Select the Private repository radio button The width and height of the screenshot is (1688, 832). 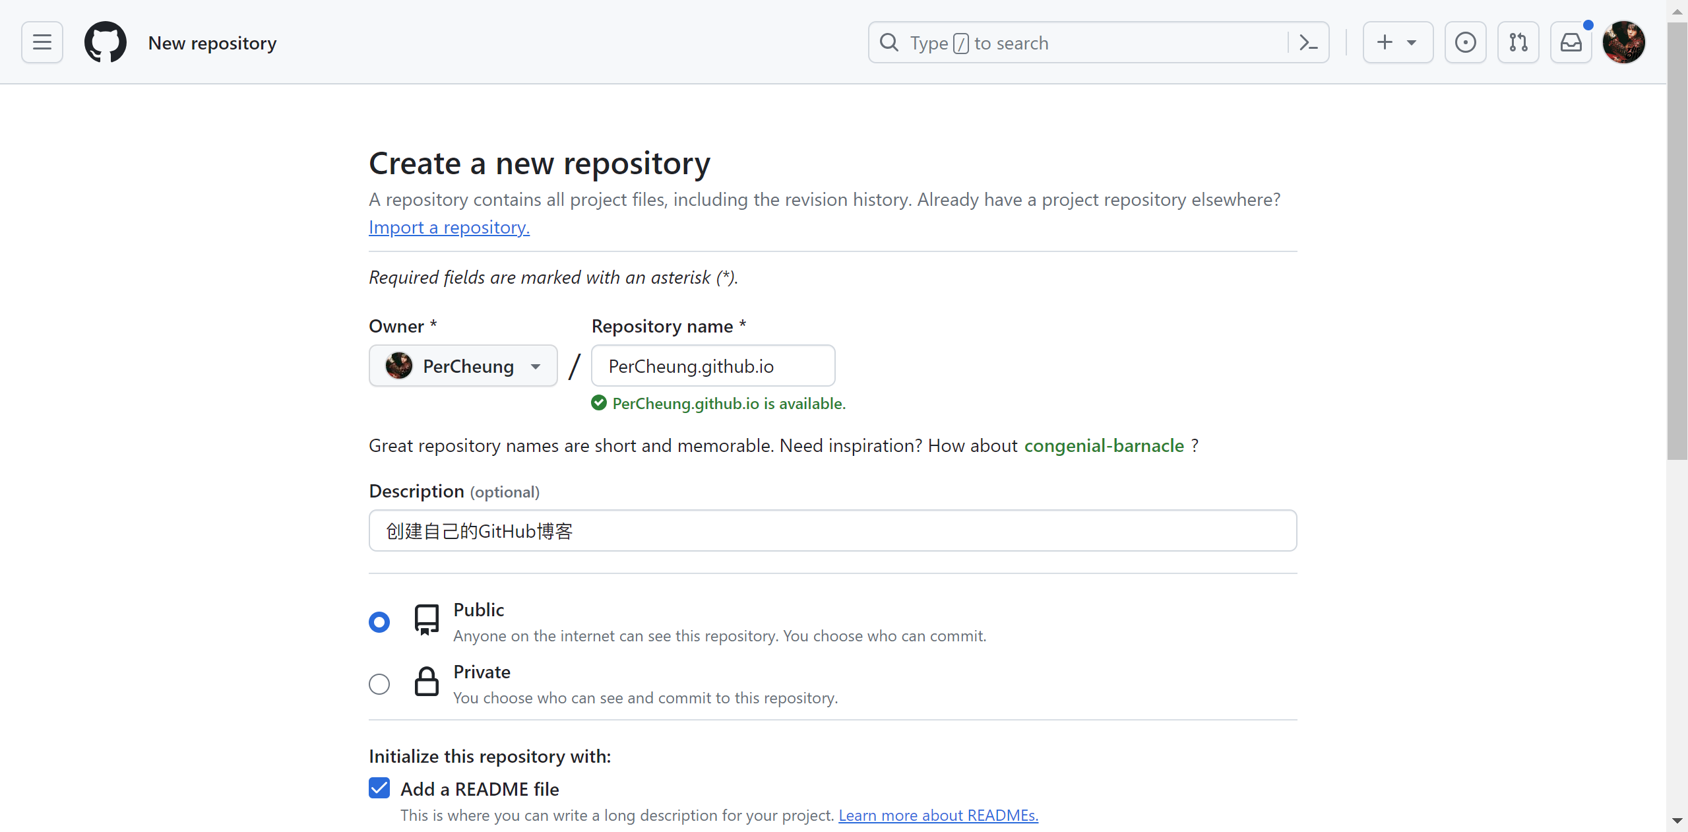[379, 684]
